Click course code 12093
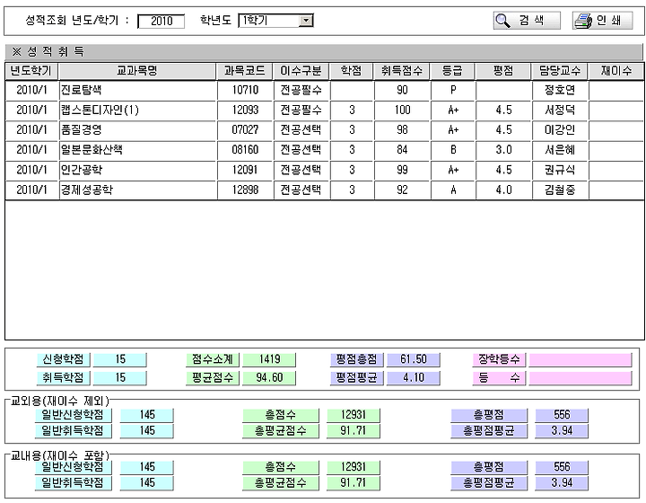This screenshot has height=503, width=646. click(245, 110)
